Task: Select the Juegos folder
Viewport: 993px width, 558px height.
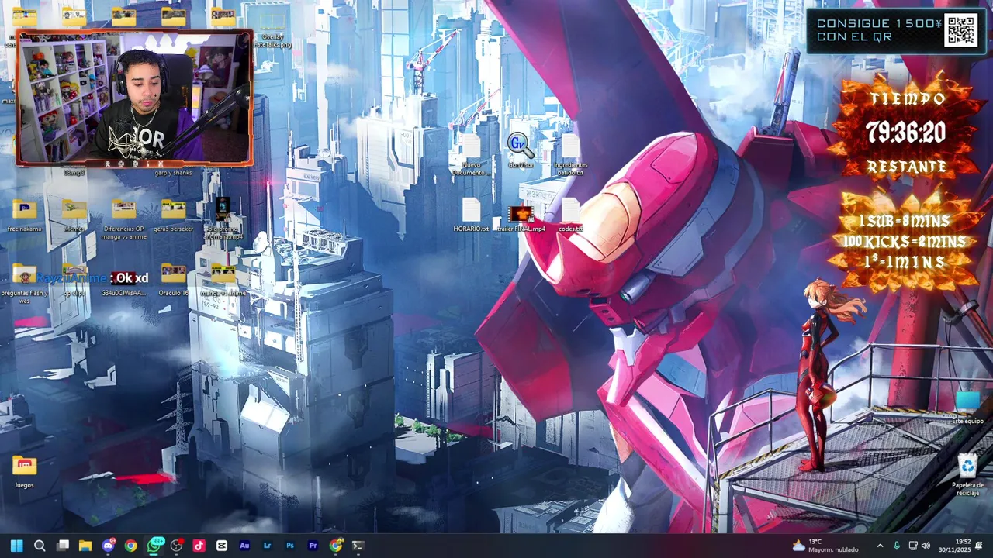Action: pos(24,472)
